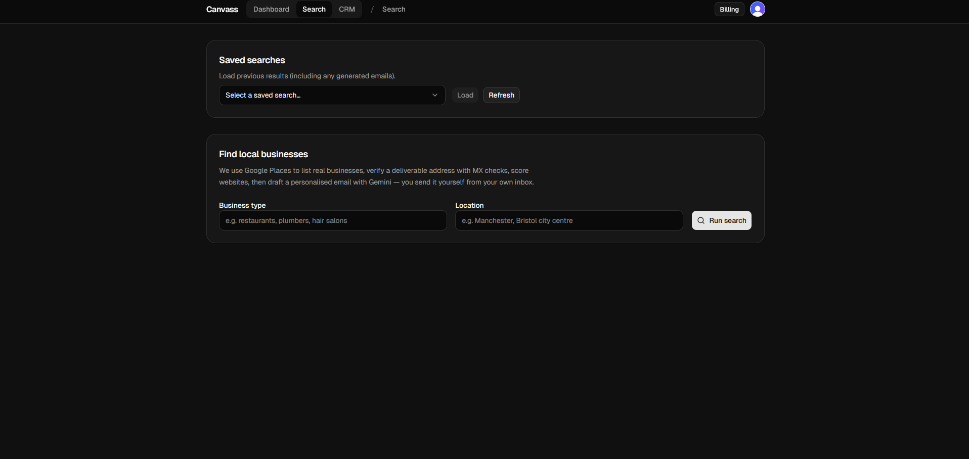This screenshot has height=459, width=969.
Task: Open the user profile avatar
Action: click(x=757, y=9)
